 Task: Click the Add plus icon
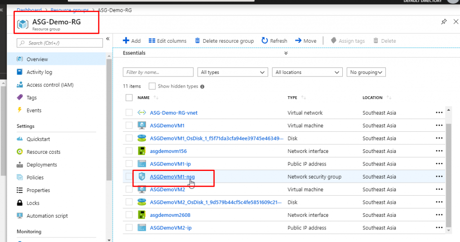pos(126,40)
